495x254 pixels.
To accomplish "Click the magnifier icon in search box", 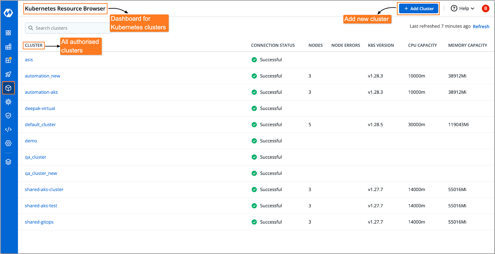I will [x=31, y=28].
